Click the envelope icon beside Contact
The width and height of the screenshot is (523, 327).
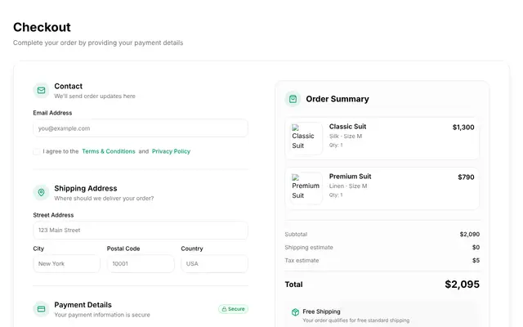(42, 91)
